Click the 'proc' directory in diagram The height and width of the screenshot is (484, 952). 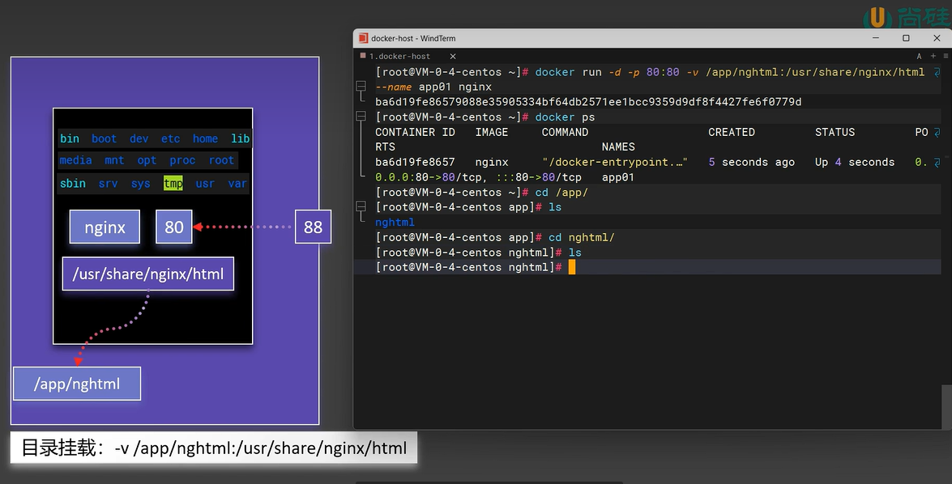pyautogui.click(x=182, y=161)
